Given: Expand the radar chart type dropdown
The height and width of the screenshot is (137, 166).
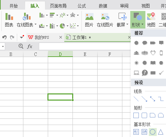Looking at the screenshot, I should click(78, 15).
